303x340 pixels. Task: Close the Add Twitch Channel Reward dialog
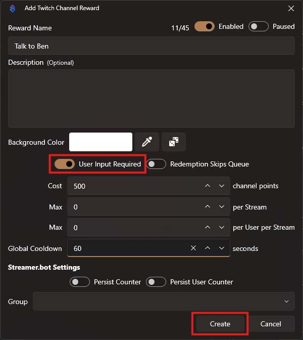coord(291,9)
